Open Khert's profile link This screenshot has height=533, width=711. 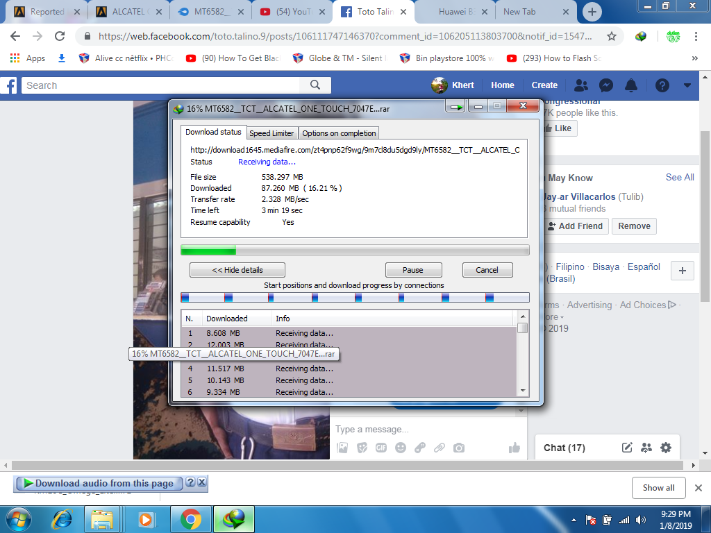[453, 85]
